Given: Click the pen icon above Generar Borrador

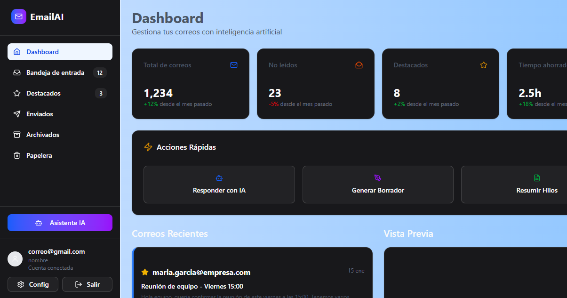Looking at the screenshot, I should click(x=378, y=178).
